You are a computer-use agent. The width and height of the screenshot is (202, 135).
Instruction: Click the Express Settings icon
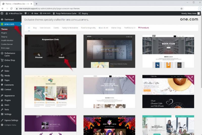(2, 120)
